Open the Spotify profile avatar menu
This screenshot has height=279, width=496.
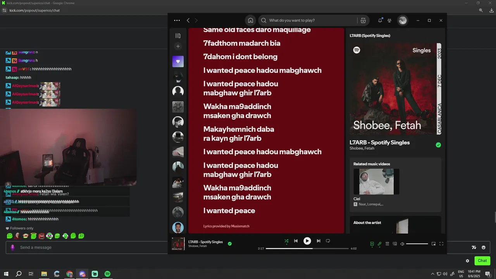(403, 20)
